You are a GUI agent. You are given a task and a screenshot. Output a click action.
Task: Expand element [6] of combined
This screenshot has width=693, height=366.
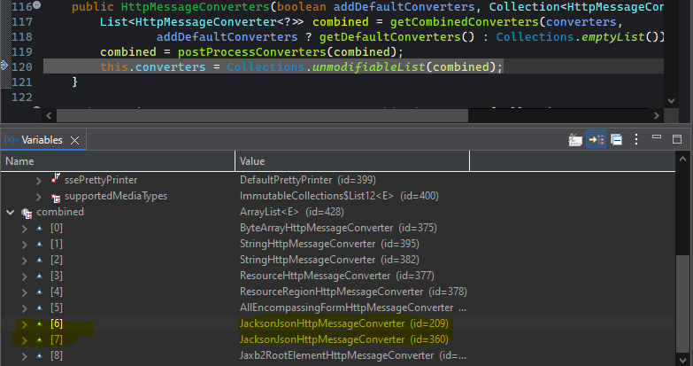(x=24, y=324)
